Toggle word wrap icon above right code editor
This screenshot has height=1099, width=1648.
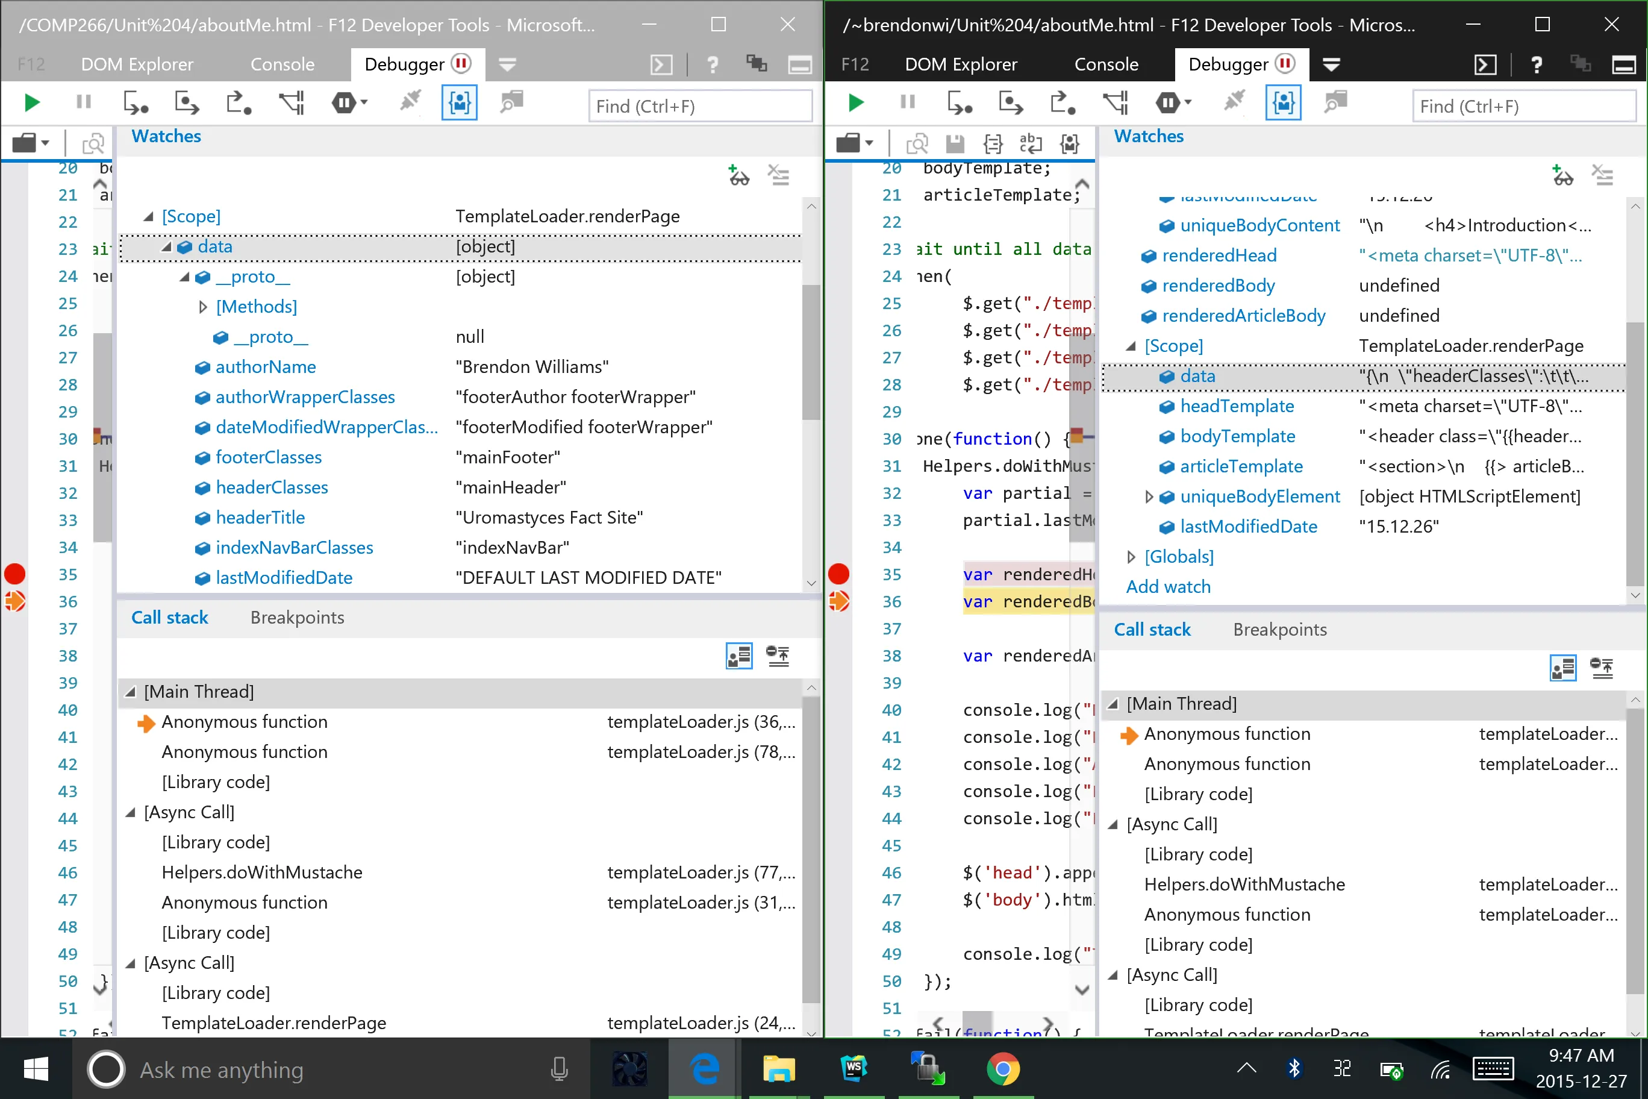[x=1030, y=143]
